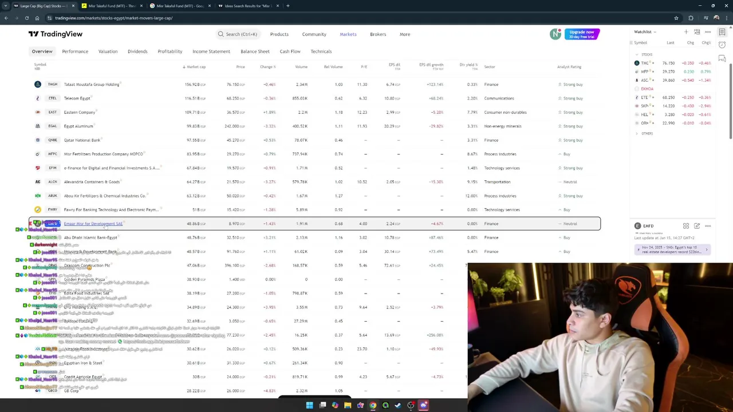Viewport: 733px width, 412px height.
Task: Open the Chats sidebar icon
Action: (x=722, y=58)
